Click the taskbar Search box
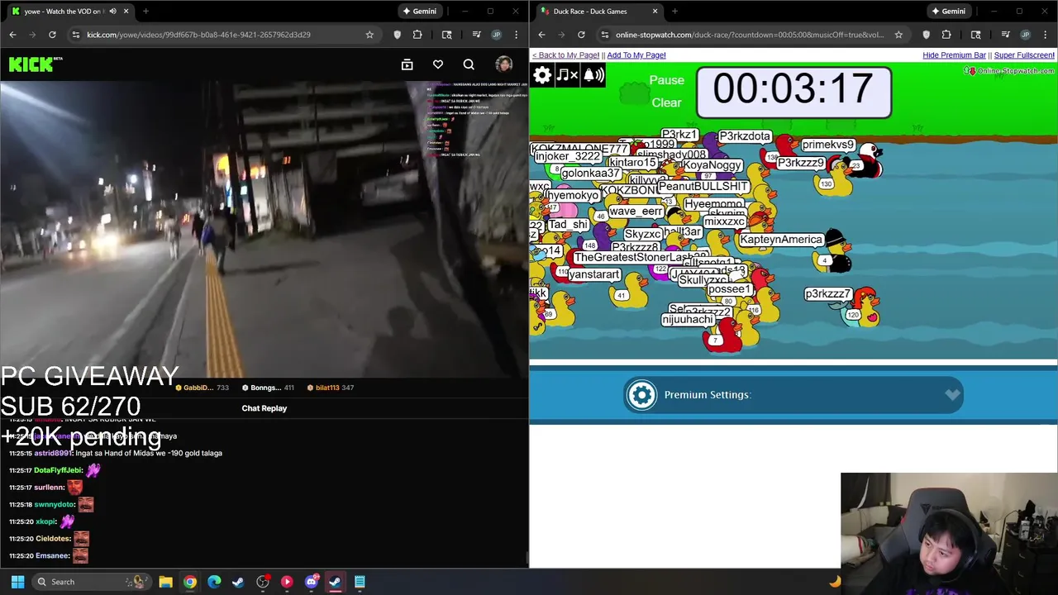Image resolution: width=1058 pixels, height=595 pixels. tap(91, 582)
